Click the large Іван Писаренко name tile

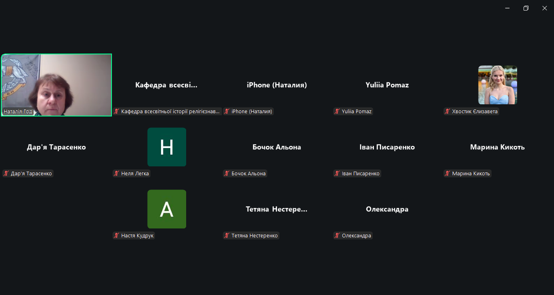click(x=387, y=147)
